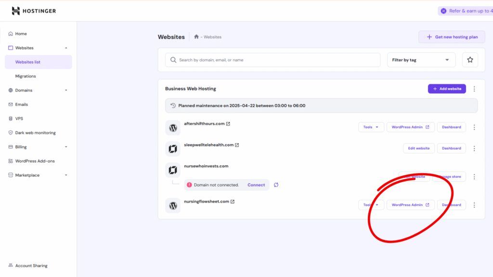493x277 pixels.
Task: Open more options for nursewhoinvests.com
Action: (x=474, y=177)
